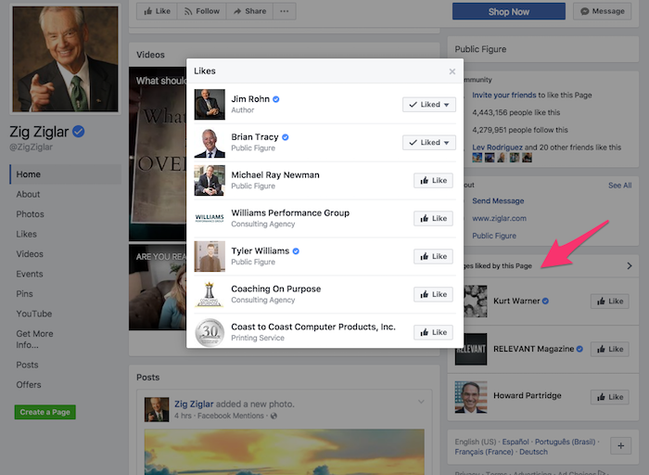Go to Posts in the sidebar
This screenshot has height=475, width=649.
click(x=27, y=365)
